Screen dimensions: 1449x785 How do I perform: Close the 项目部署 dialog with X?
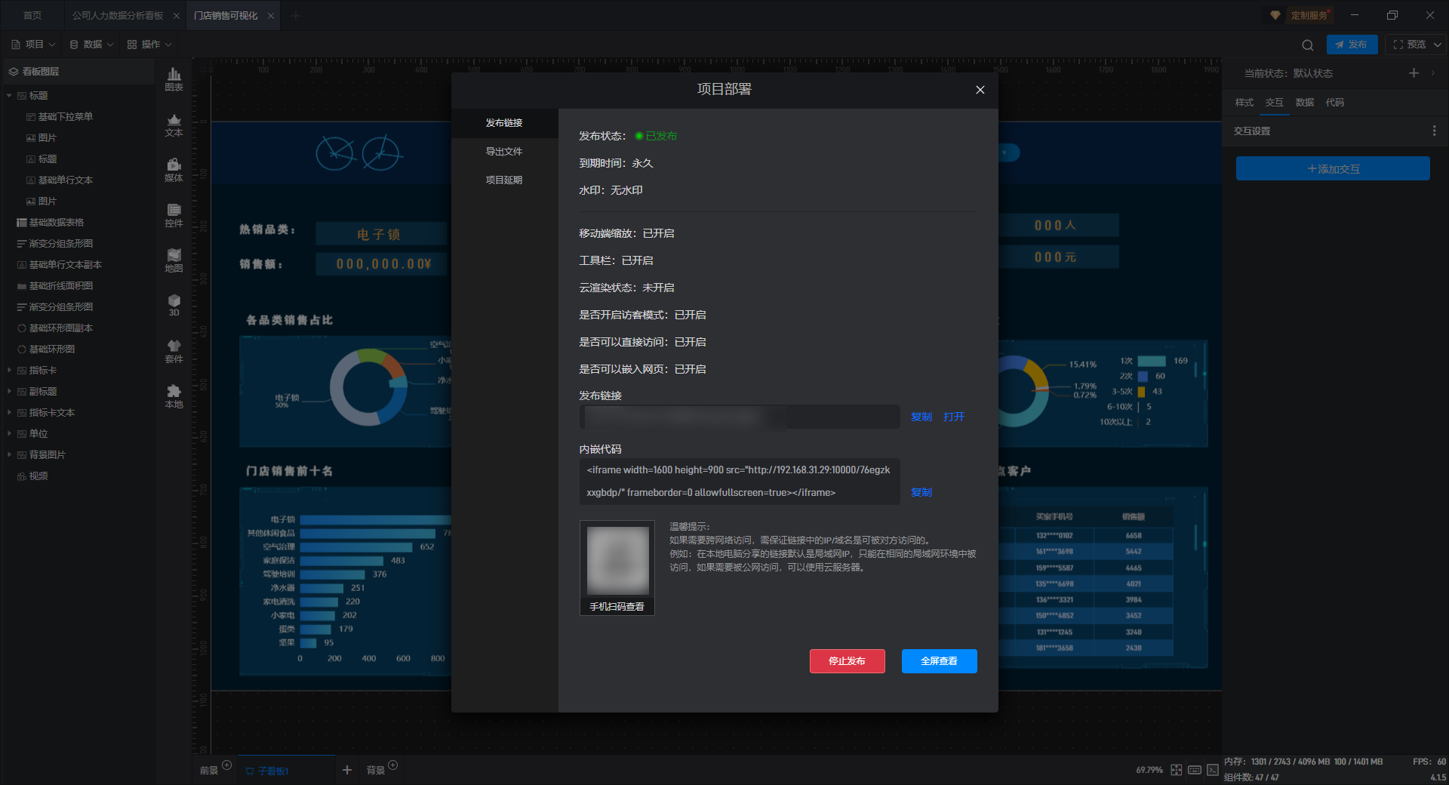(x=980, y=90)
